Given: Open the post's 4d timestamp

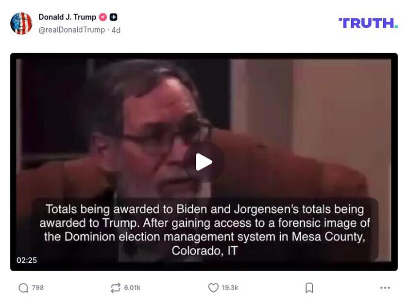Looking at the screenshot, I should (x=116, y=30).
